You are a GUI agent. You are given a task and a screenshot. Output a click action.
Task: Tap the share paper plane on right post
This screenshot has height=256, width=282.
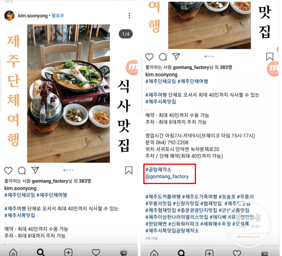pyautogui.click(x=176, y=57)
